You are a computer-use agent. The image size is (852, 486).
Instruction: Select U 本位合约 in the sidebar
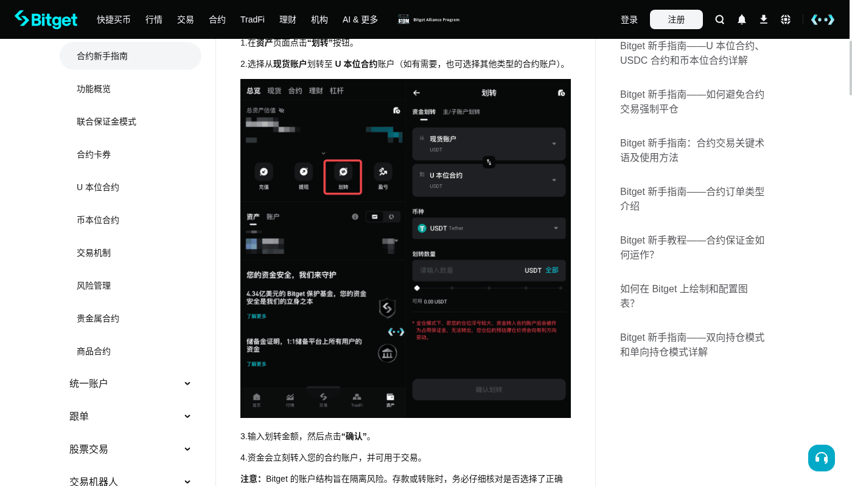[x=98, y=187]
